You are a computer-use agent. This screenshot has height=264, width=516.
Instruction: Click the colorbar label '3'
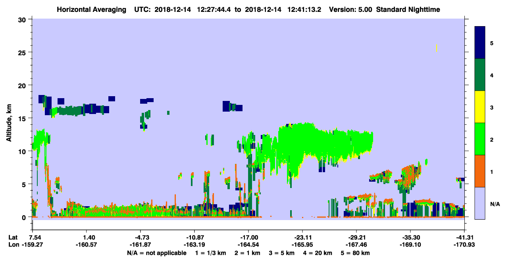pos(492,107)
